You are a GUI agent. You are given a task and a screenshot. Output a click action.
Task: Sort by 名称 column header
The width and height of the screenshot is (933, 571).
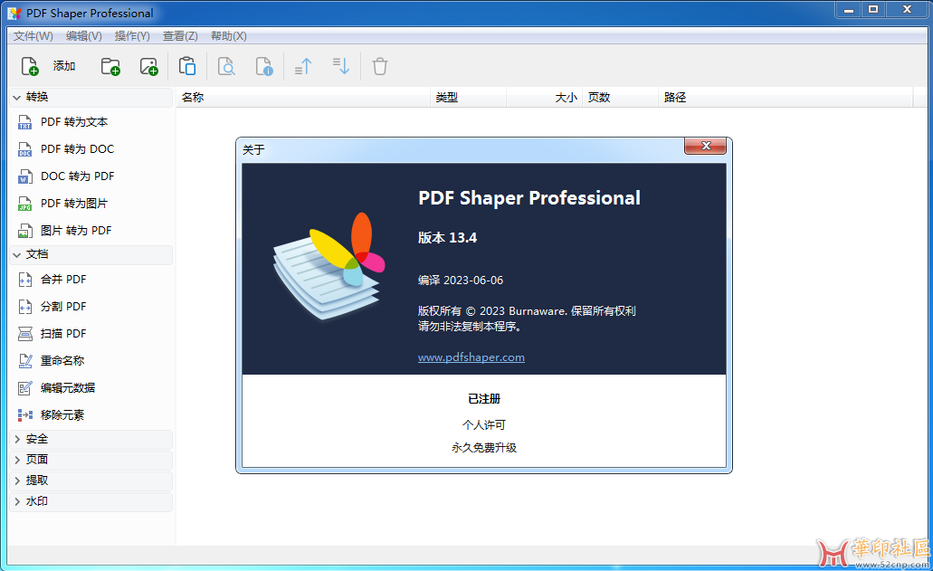point(303,98)
